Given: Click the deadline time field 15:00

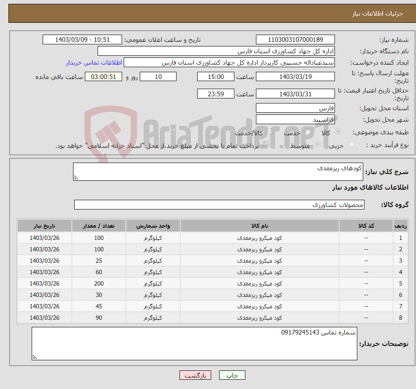Looking at the screenshot, I should 216,77.
